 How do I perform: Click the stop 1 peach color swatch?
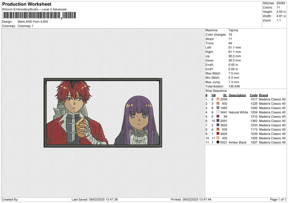(218, 99)
